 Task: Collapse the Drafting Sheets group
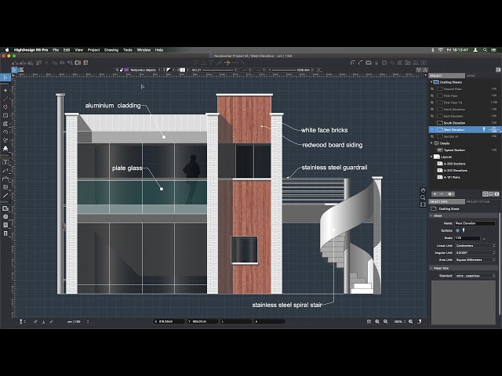(x=431, y=82)
